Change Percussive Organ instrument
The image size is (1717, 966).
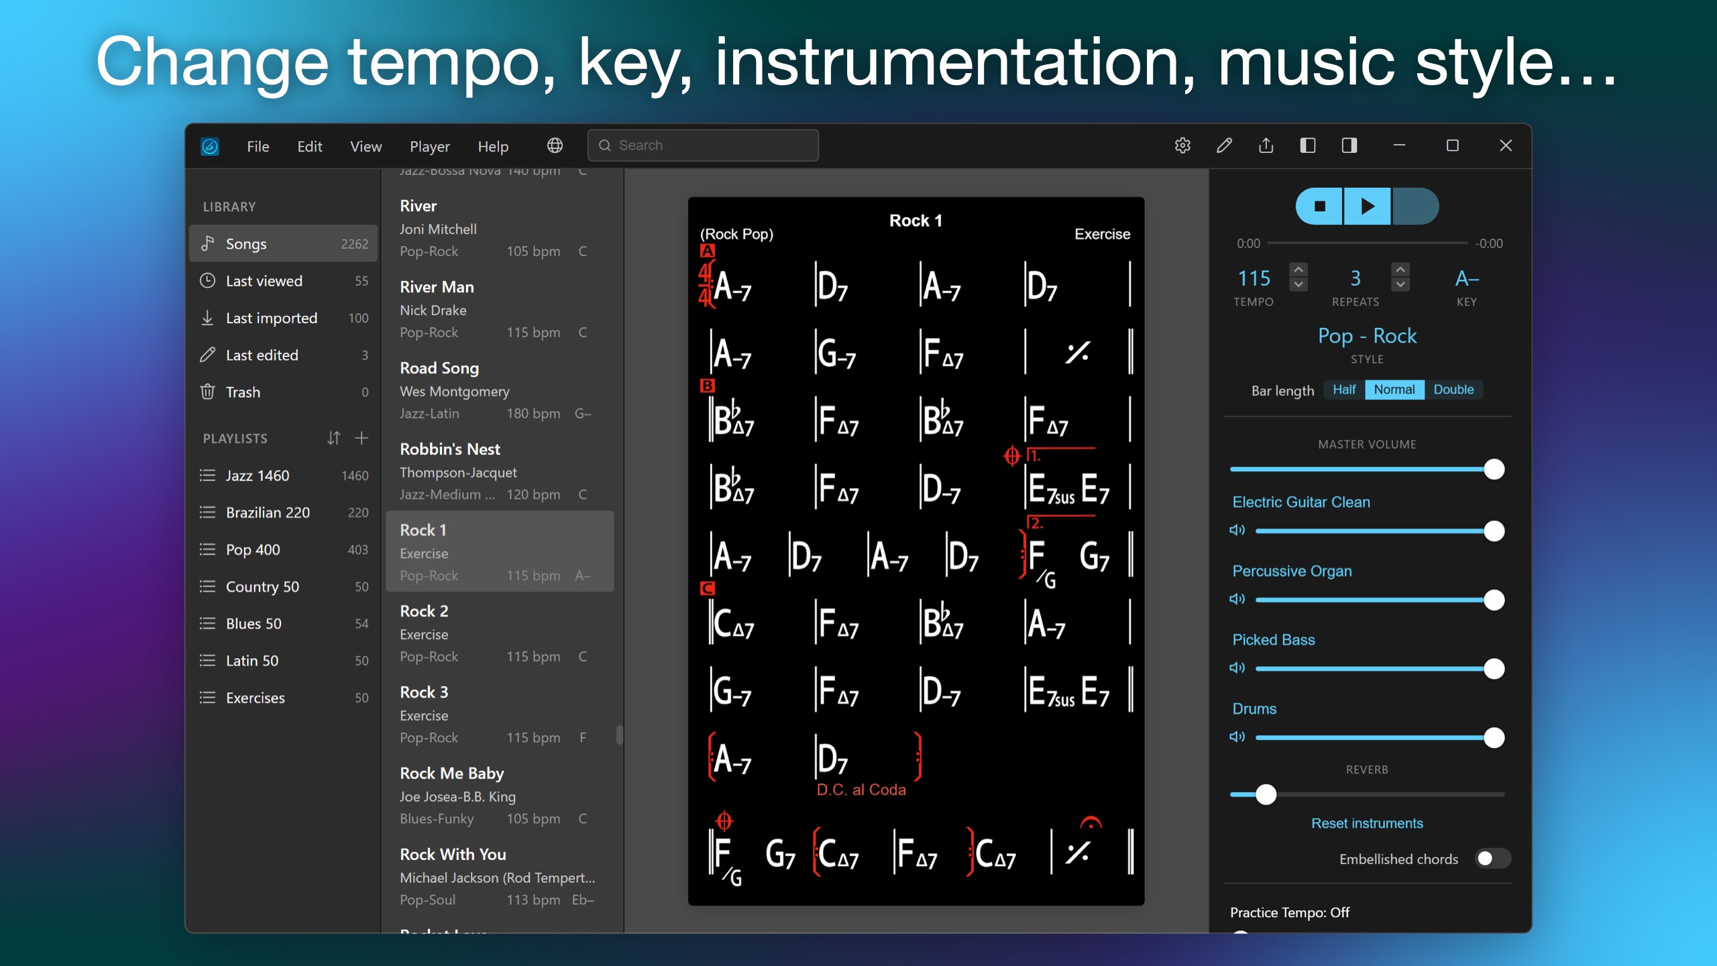tap(1292, 571)
